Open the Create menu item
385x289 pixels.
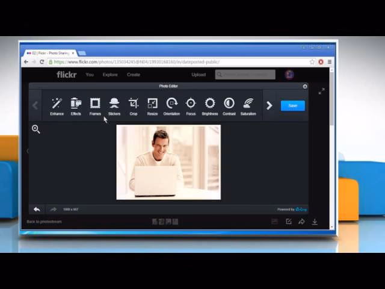pos(134,75)
